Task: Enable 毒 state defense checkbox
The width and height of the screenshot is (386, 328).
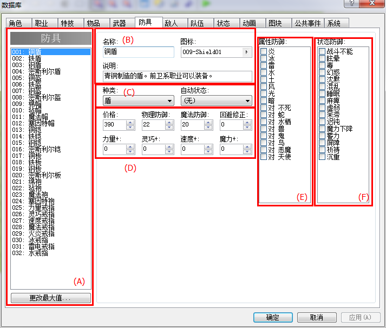Action: 322,65
